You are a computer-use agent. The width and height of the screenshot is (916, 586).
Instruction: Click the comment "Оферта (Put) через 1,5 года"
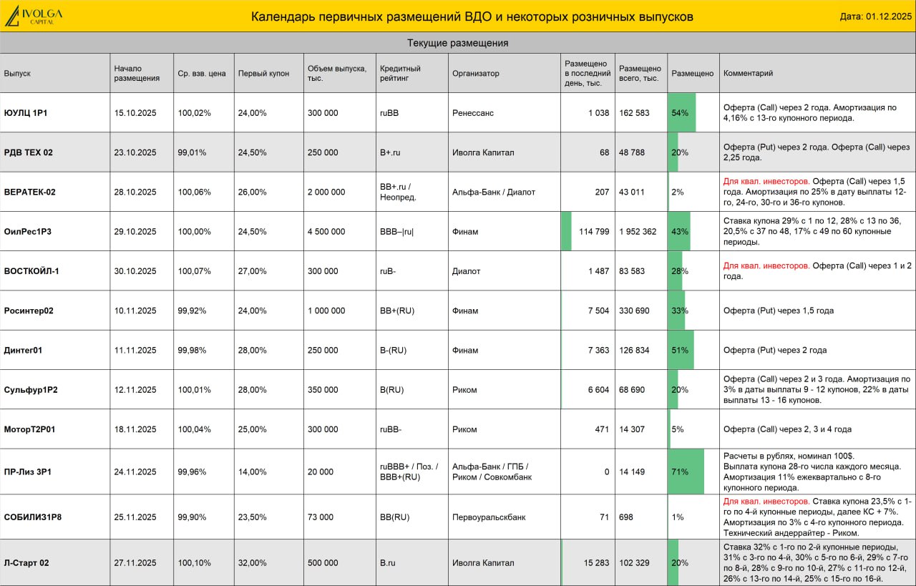click(779, 311)
